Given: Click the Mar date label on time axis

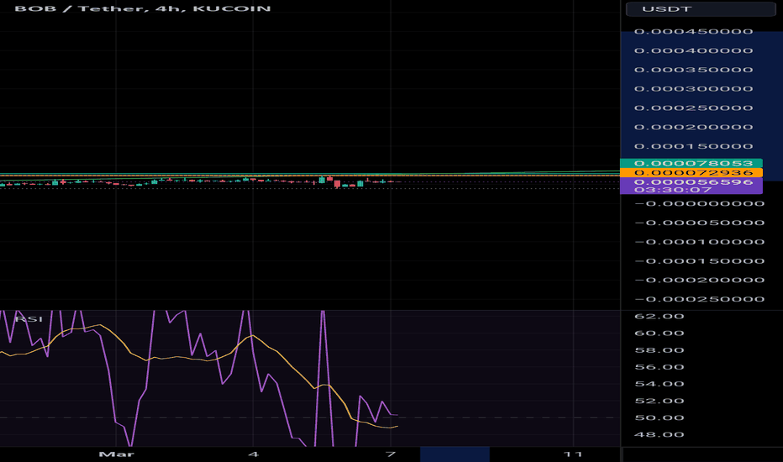Looking at the screenshot, I should pos(116,454).
